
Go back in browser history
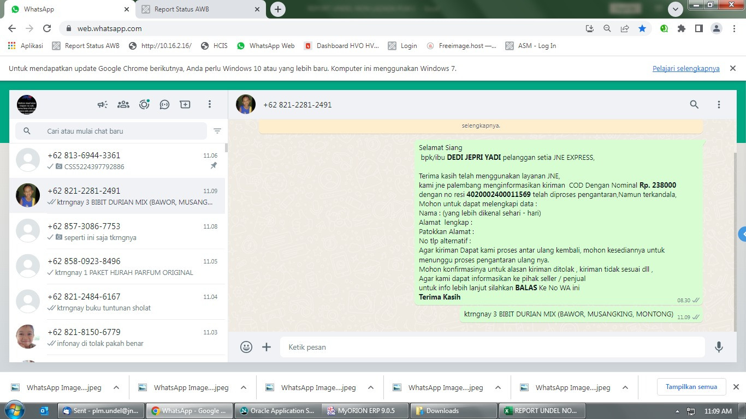[x=12, y=28]
